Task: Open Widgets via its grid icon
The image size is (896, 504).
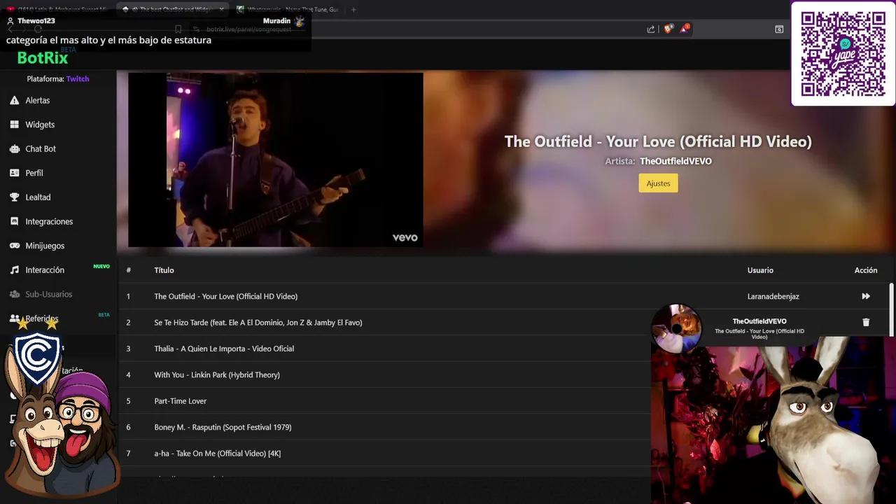Action: pos(14,125)
